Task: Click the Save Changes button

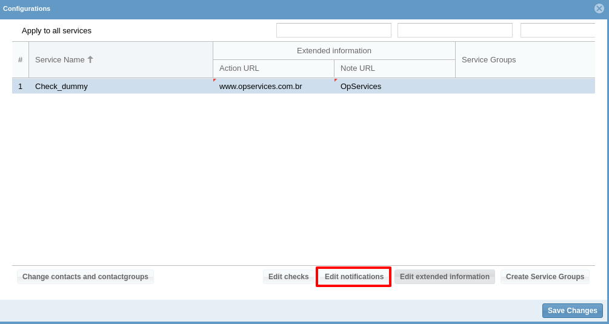Action: click(x=572, y=311)
